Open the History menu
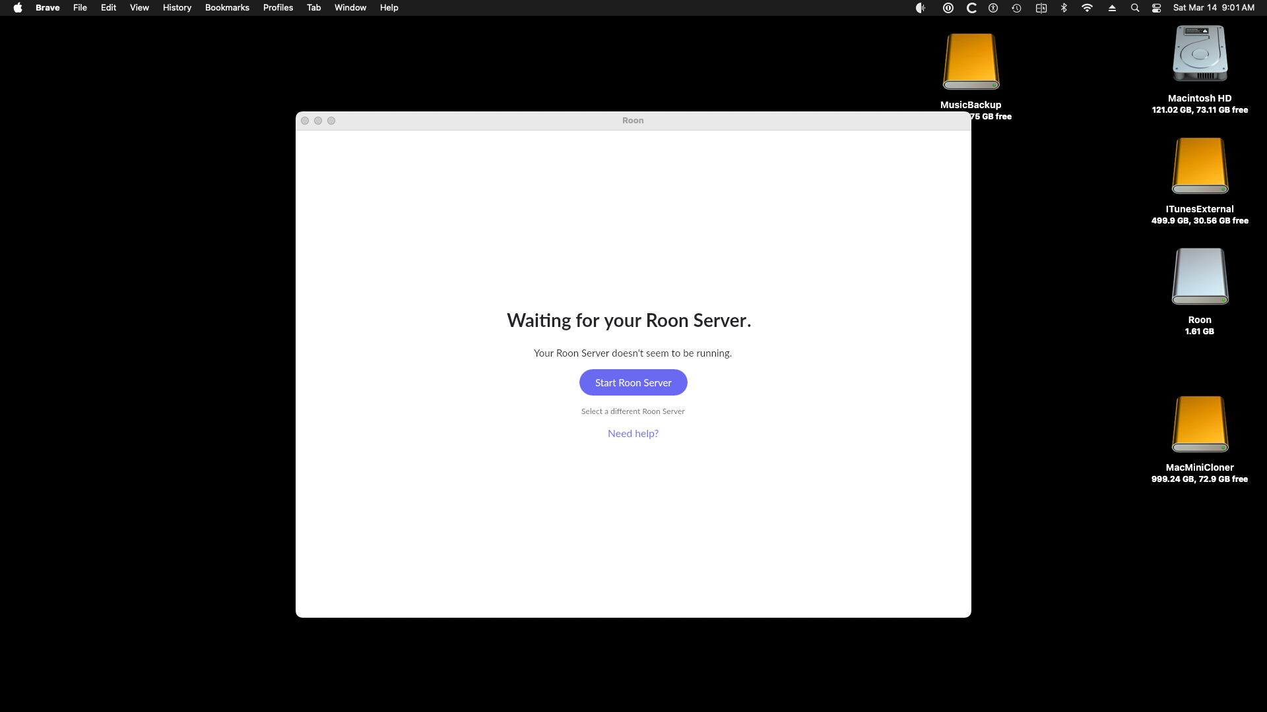 point(177,8)
